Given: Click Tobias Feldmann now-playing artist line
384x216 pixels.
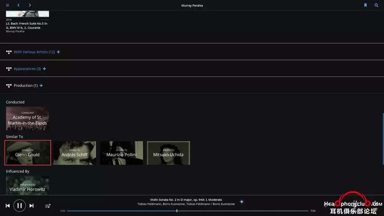Looking at the screenshot, I should pyautogui.click(x=186, y=204).
